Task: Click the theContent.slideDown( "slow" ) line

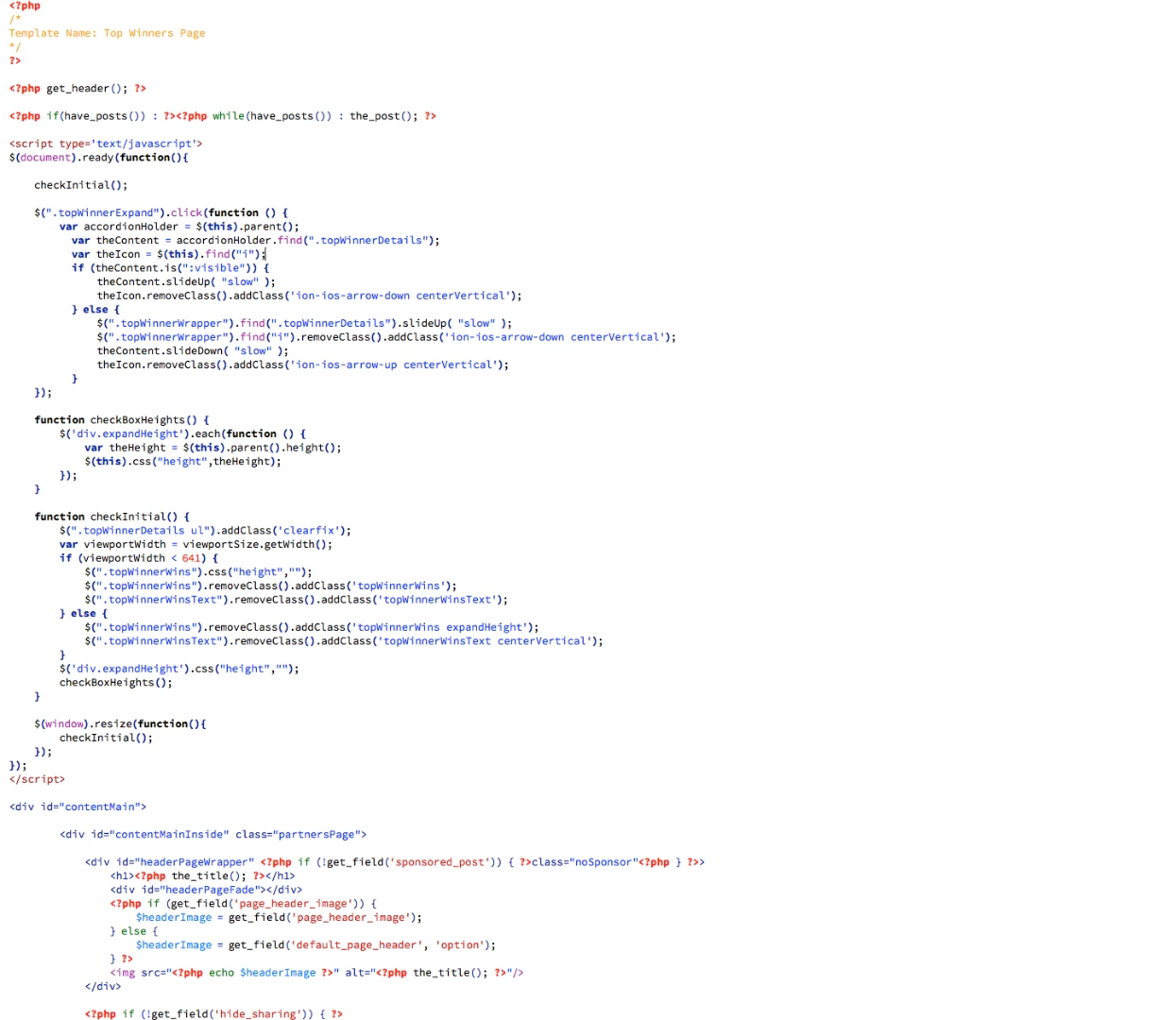Action: coord(193,351)
